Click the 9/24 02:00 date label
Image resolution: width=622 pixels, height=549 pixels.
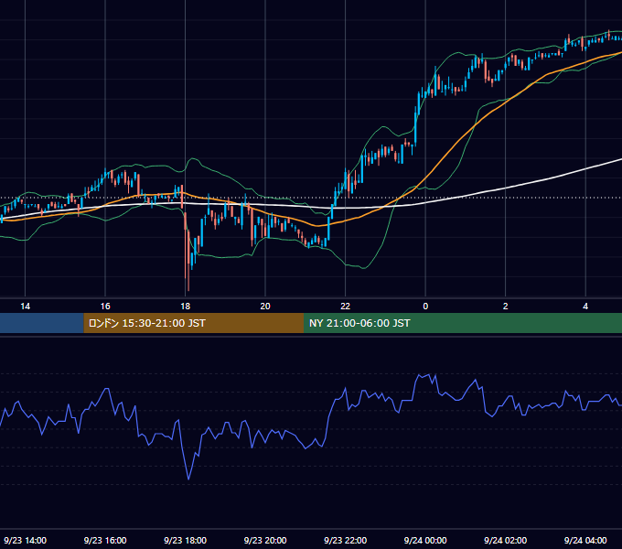505,540
